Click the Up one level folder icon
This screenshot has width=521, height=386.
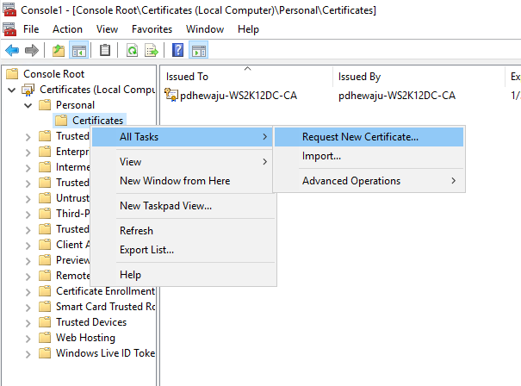(x=59, y=51)
